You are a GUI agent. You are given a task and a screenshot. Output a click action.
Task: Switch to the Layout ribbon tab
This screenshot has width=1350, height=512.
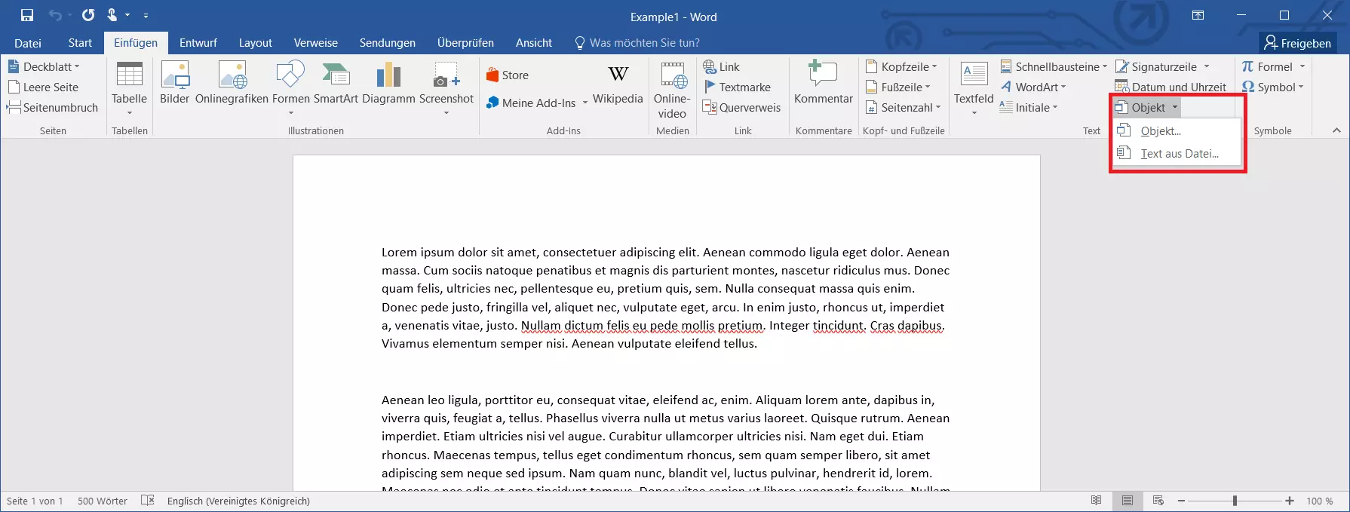(x=255, y=43)
